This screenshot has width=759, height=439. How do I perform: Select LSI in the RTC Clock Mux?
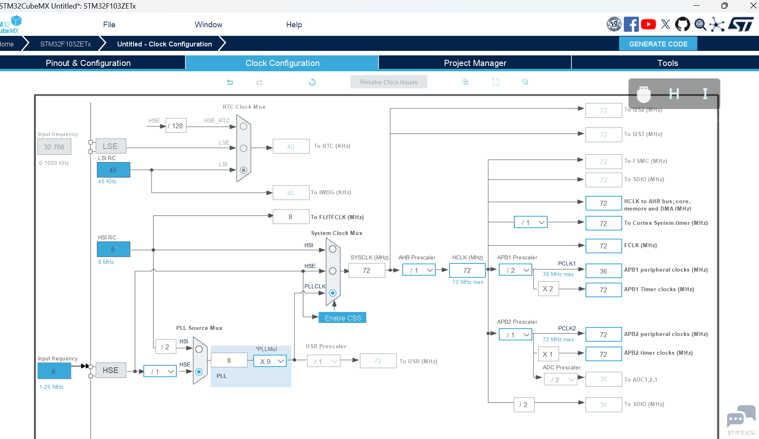(x=243, y=170)
